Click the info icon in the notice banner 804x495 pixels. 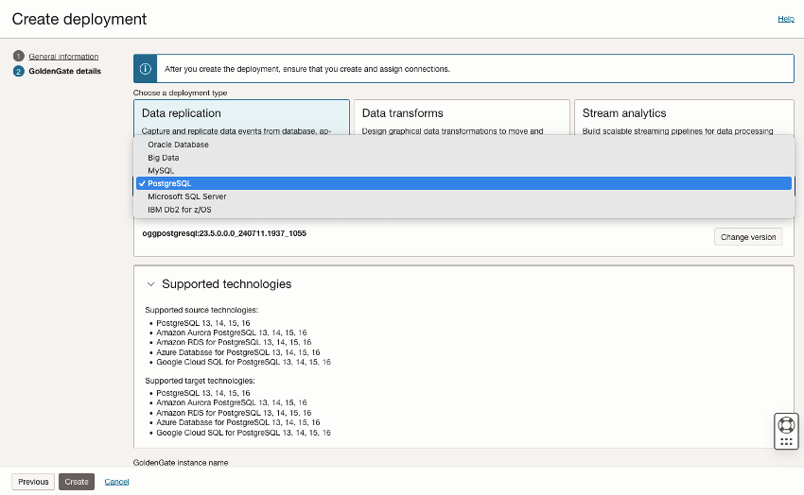146,69
